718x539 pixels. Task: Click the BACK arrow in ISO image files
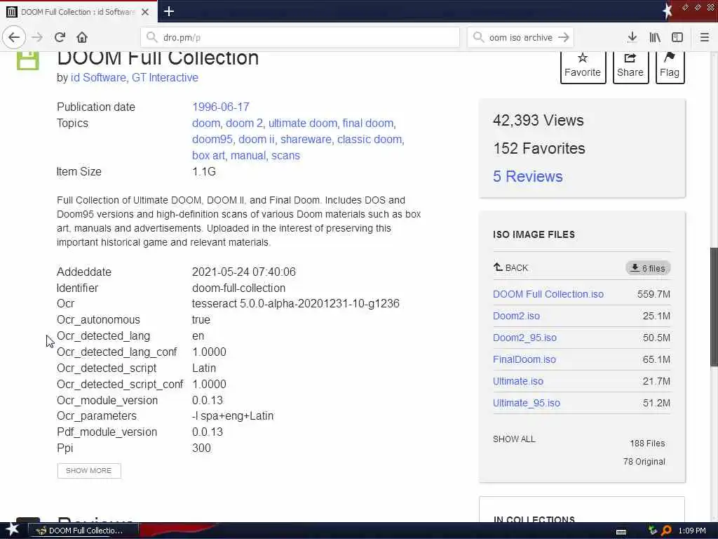pos(510,267)
